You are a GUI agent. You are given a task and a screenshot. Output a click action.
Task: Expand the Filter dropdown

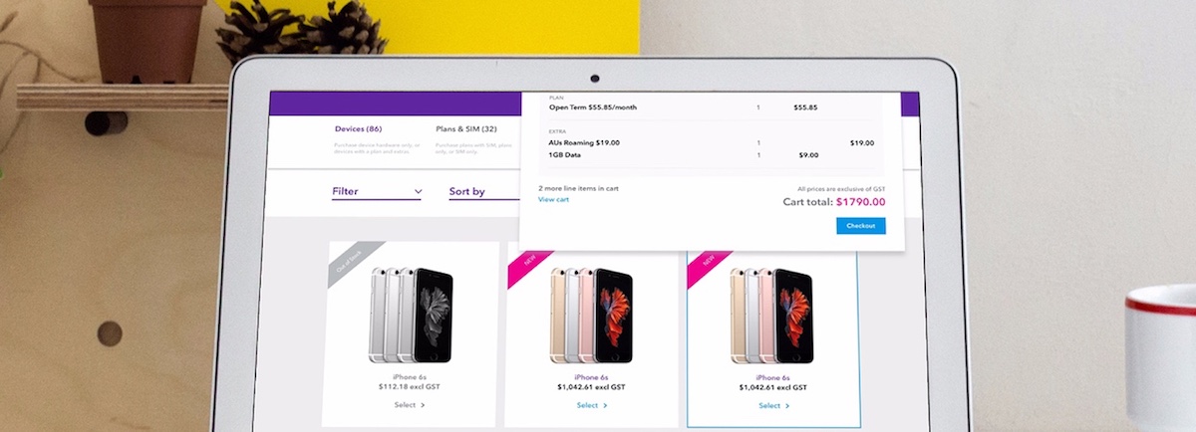pos(377,191)
